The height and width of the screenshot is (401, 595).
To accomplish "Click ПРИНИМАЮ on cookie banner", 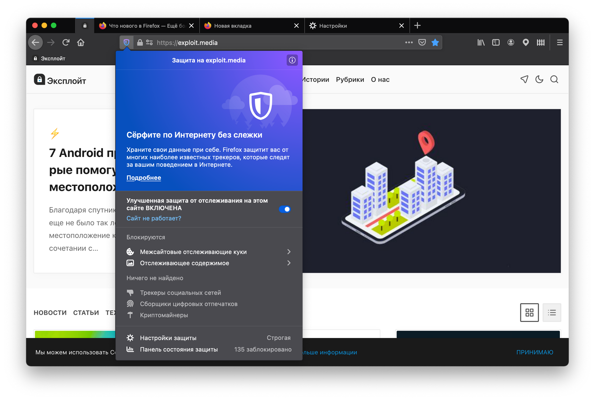I will (x=535, y=352).
